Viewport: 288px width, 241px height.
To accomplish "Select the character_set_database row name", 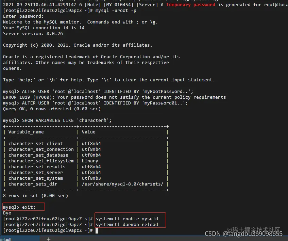I will pyautogui.click(x=38, y=155).
